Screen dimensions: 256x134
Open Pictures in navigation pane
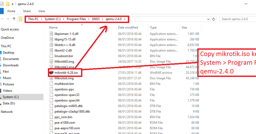coord(8,84)
